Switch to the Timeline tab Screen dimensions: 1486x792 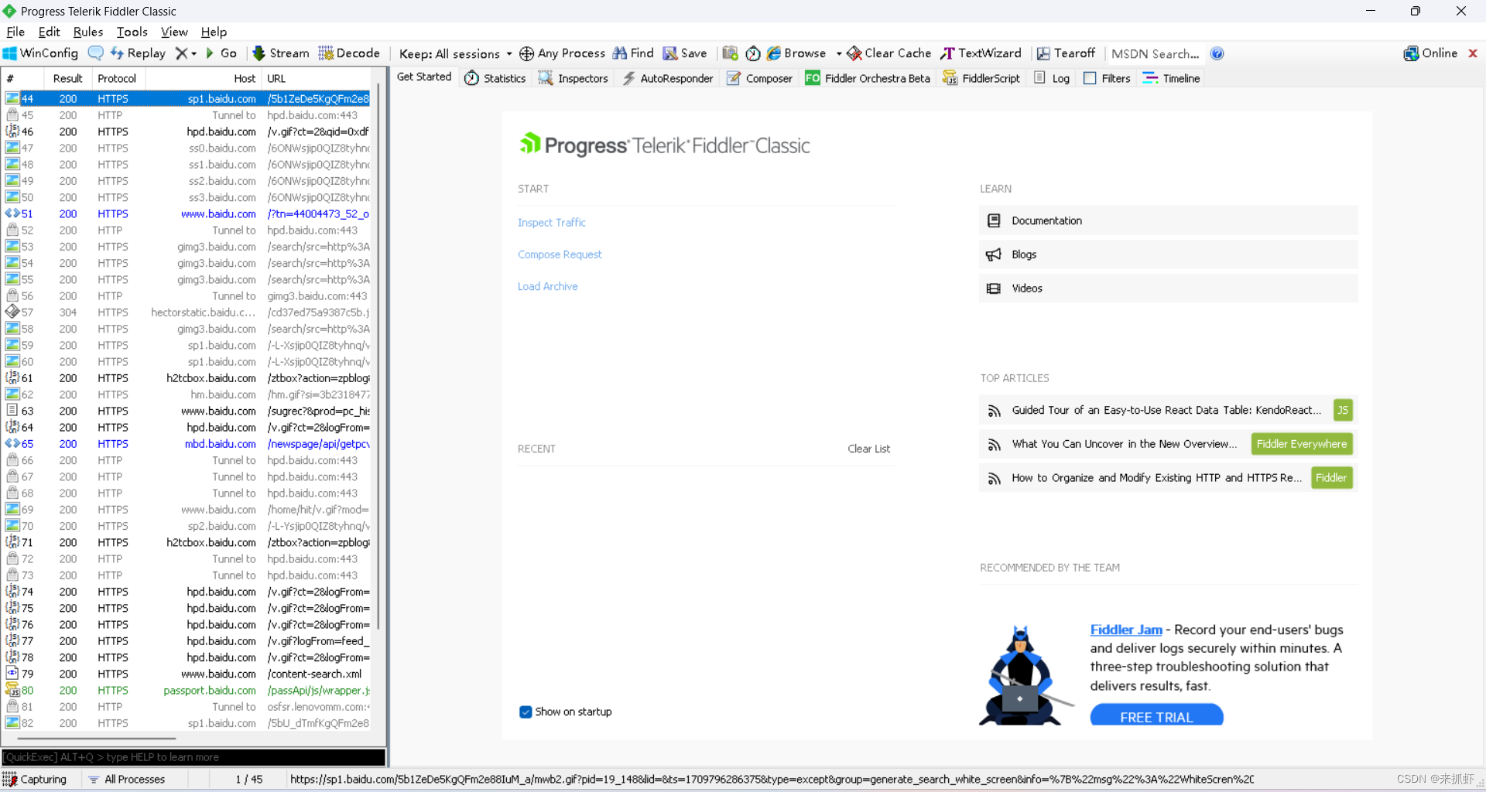point(1172,78)
